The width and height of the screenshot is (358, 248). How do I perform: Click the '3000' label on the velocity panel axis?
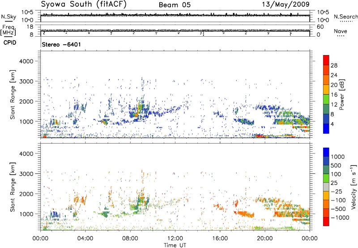tap(26, 174)
